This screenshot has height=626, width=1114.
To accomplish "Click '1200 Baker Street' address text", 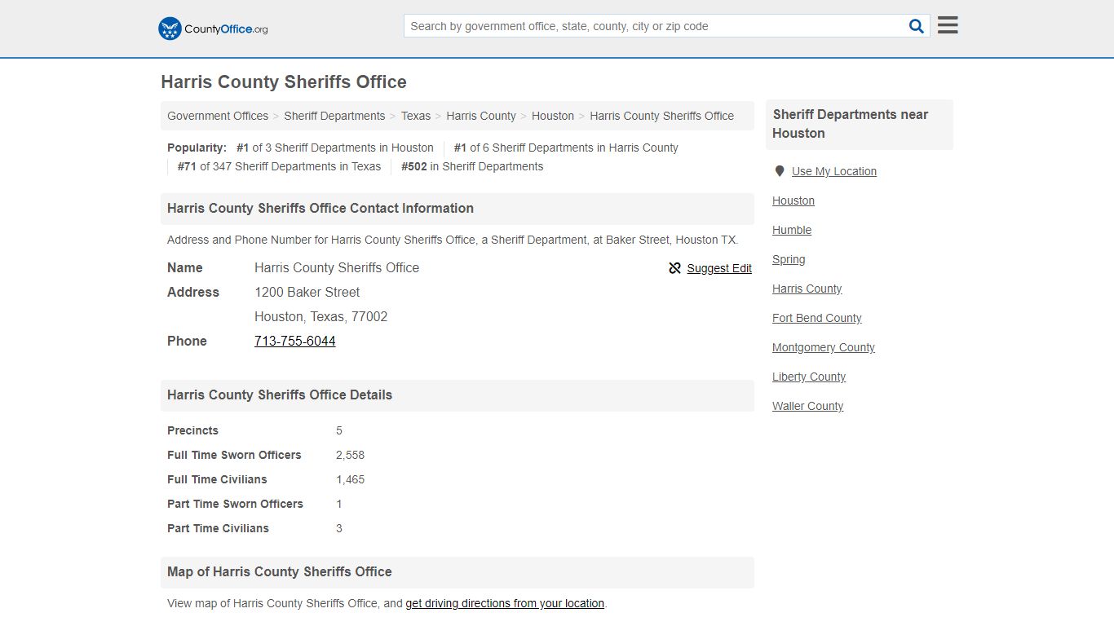I will 307,292.
